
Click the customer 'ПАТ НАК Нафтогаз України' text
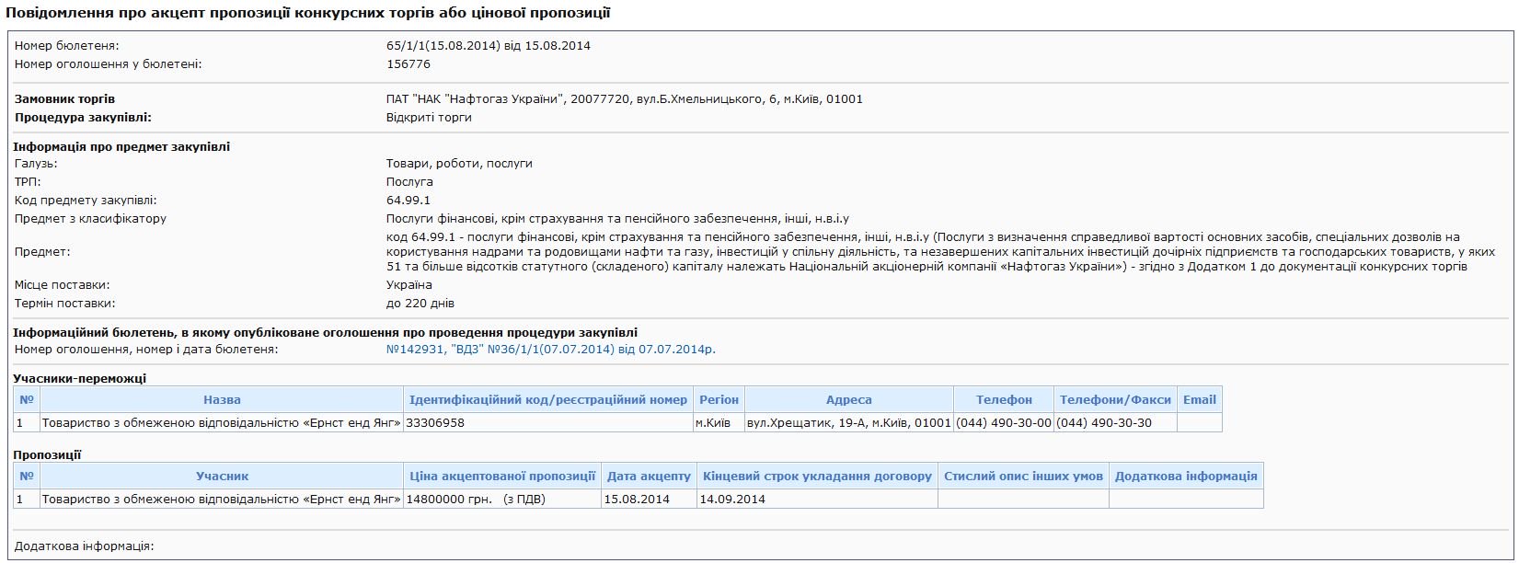625,99
